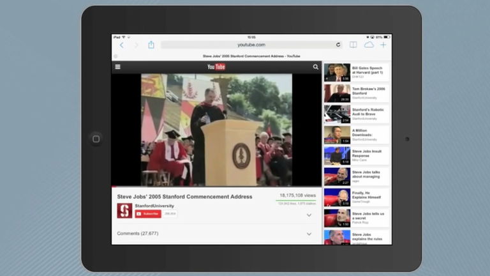The height and width of the screenshot is (276, 490).
Task: Tap the Wi-Fi indicator in status bar
Action: click(x=124, y=37)
